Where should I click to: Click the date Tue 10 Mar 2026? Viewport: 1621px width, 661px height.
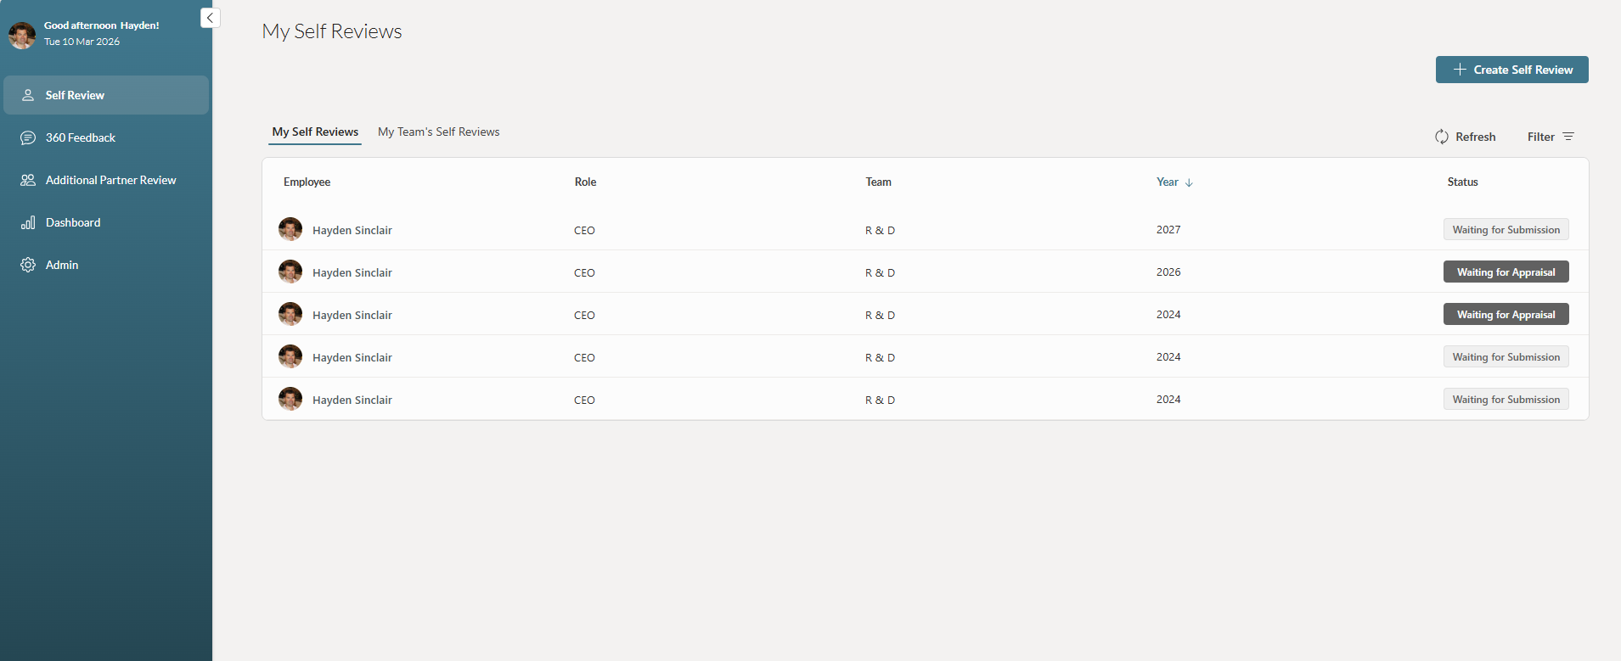(x=82, y=42)
